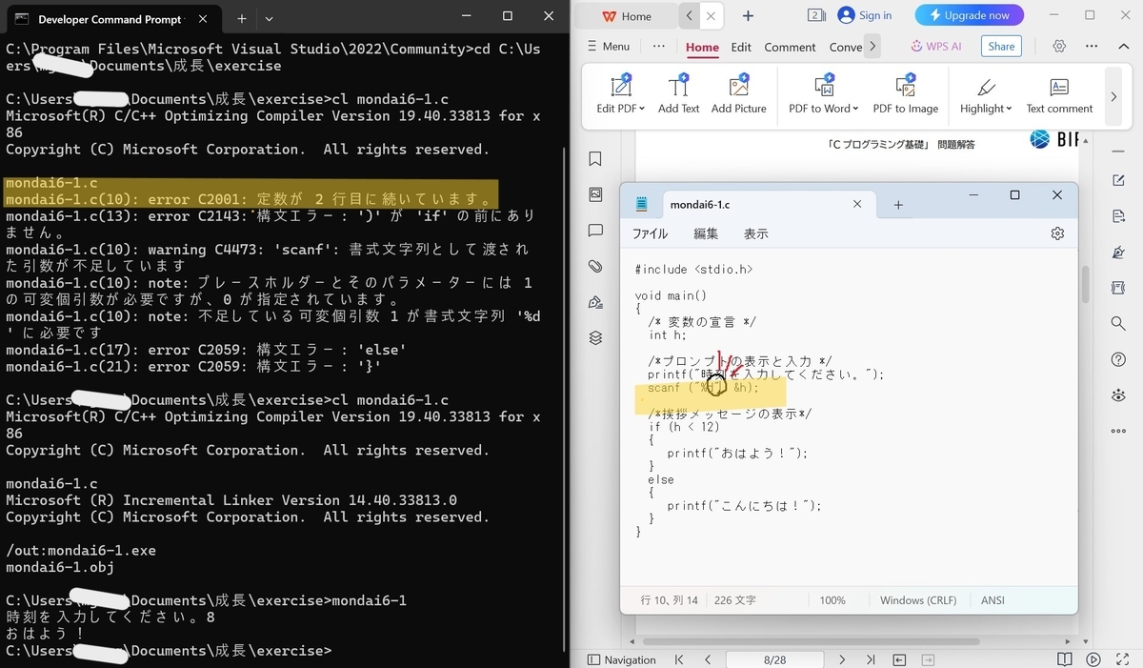Viewport: 1143px width, 668px height.
Task: Click the Upgrade now button
Action: click(969, 14)
